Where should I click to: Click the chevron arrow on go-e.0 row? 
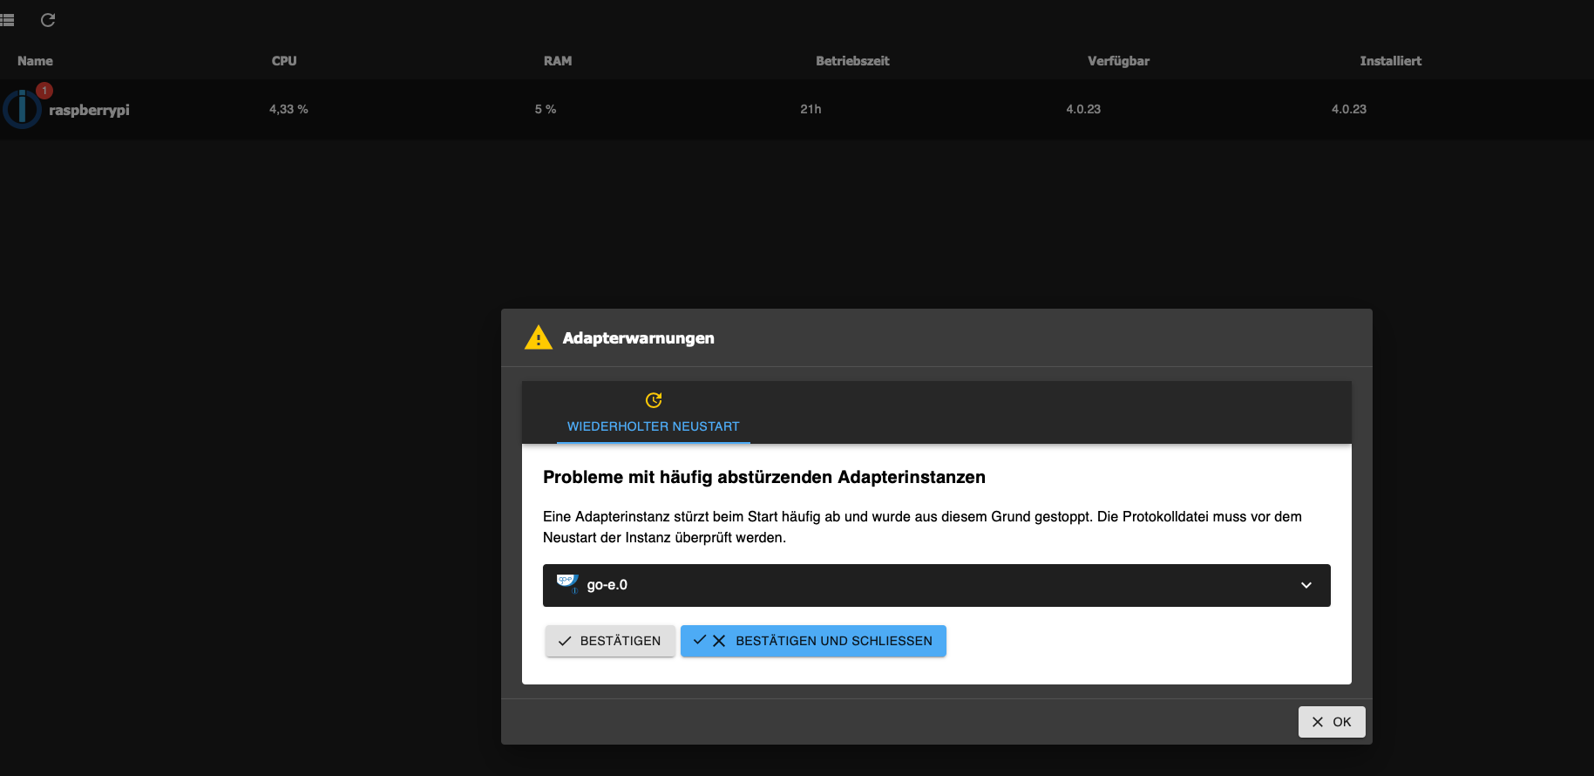coord(1306,585)
